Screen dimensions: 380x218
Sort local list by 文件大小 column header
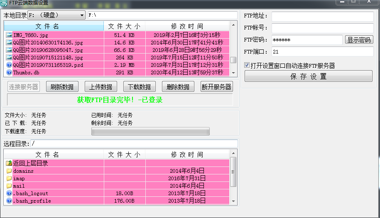(x=125, y=26)
